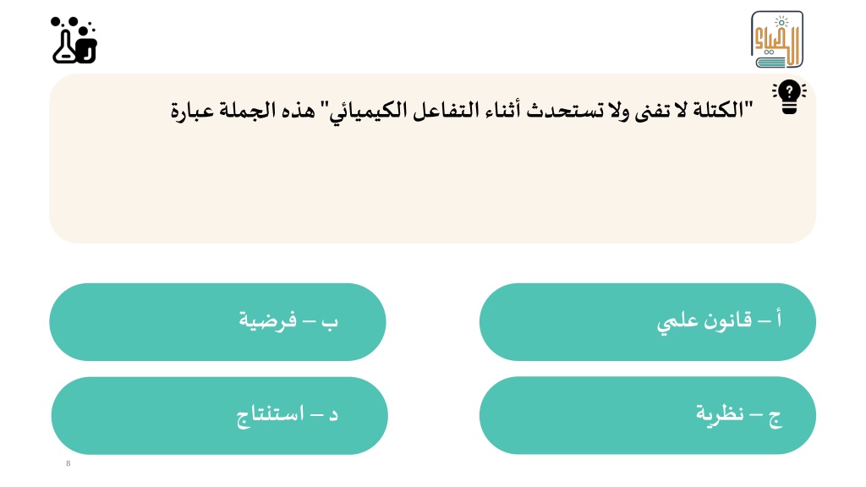This screenshot has width=866, height=487.
Task: Click the words هذه الجملة عبارة in the question
Action: tap(243, 110)
